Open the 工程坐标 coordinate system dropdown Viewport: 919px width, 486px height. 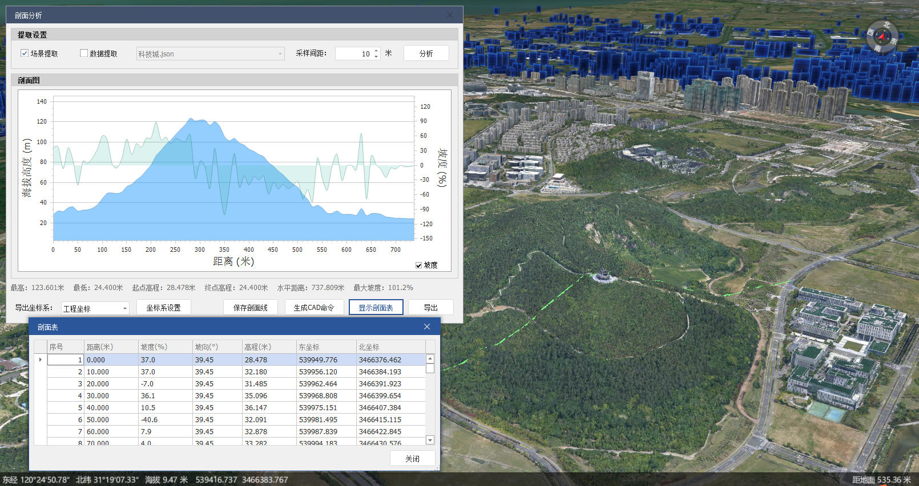124,308
